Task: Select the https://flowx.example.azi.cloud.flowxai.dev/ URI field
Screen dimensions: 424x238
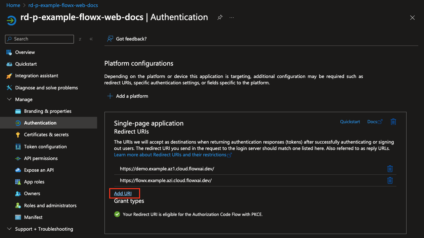Action: point(249,180)
